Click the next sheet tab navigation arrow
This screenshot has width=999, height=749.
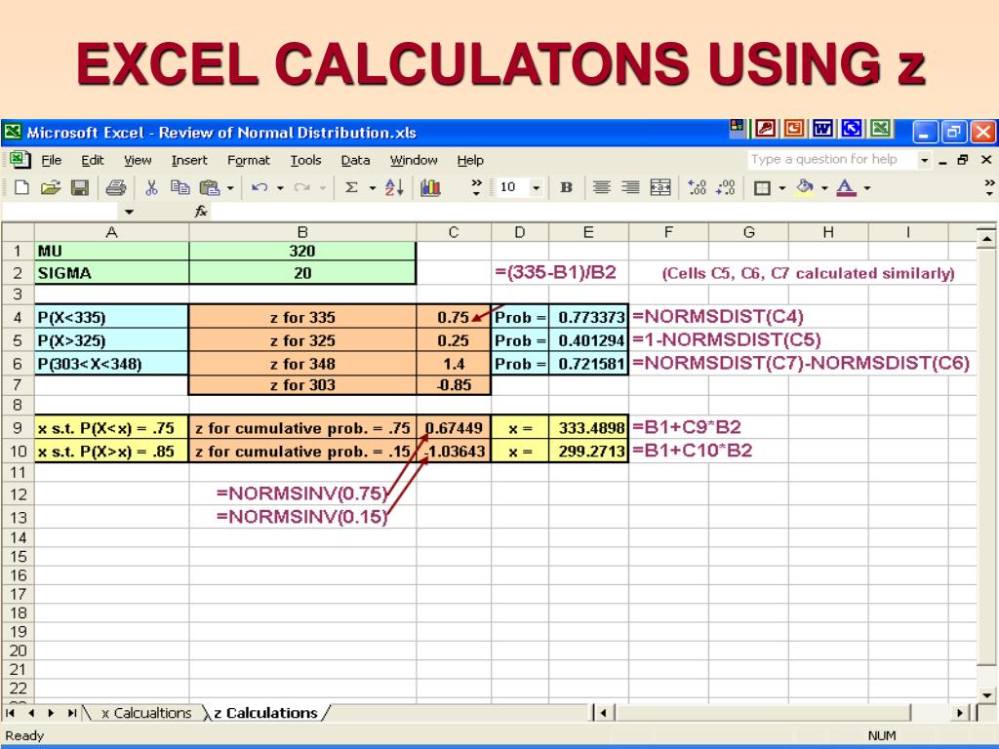point(51,713)
